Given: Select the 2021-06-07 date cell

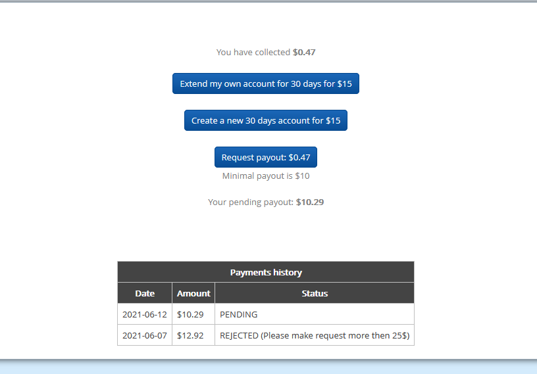Looking at the screenshot, I should click(x=145, y=335).
